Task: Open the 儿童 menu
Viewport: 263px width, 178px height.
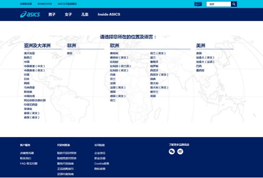Action: [x=84, y=14]
